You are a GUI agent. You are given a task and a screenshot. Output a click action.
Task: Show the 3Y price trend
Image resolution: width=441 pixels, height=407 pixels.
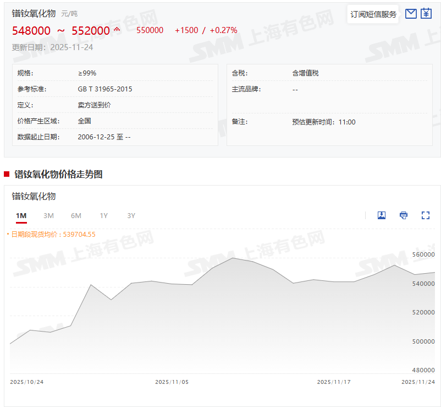pos(131,216)
